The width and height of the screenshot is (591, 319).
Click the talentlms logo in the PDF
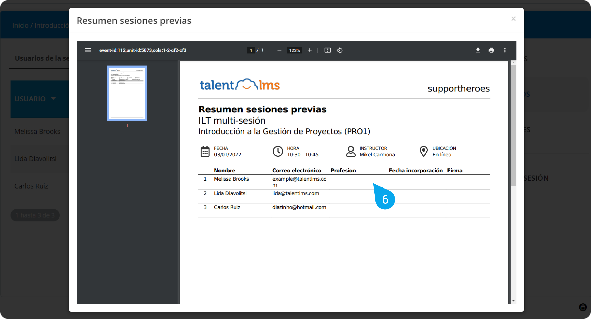pos(240,85)
